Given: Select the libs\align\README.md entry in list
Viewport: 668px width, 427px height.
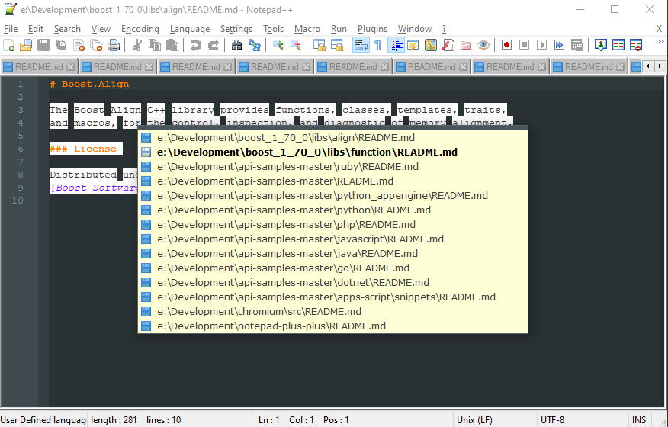Looking at the screenshot, I should click(332, 138).
